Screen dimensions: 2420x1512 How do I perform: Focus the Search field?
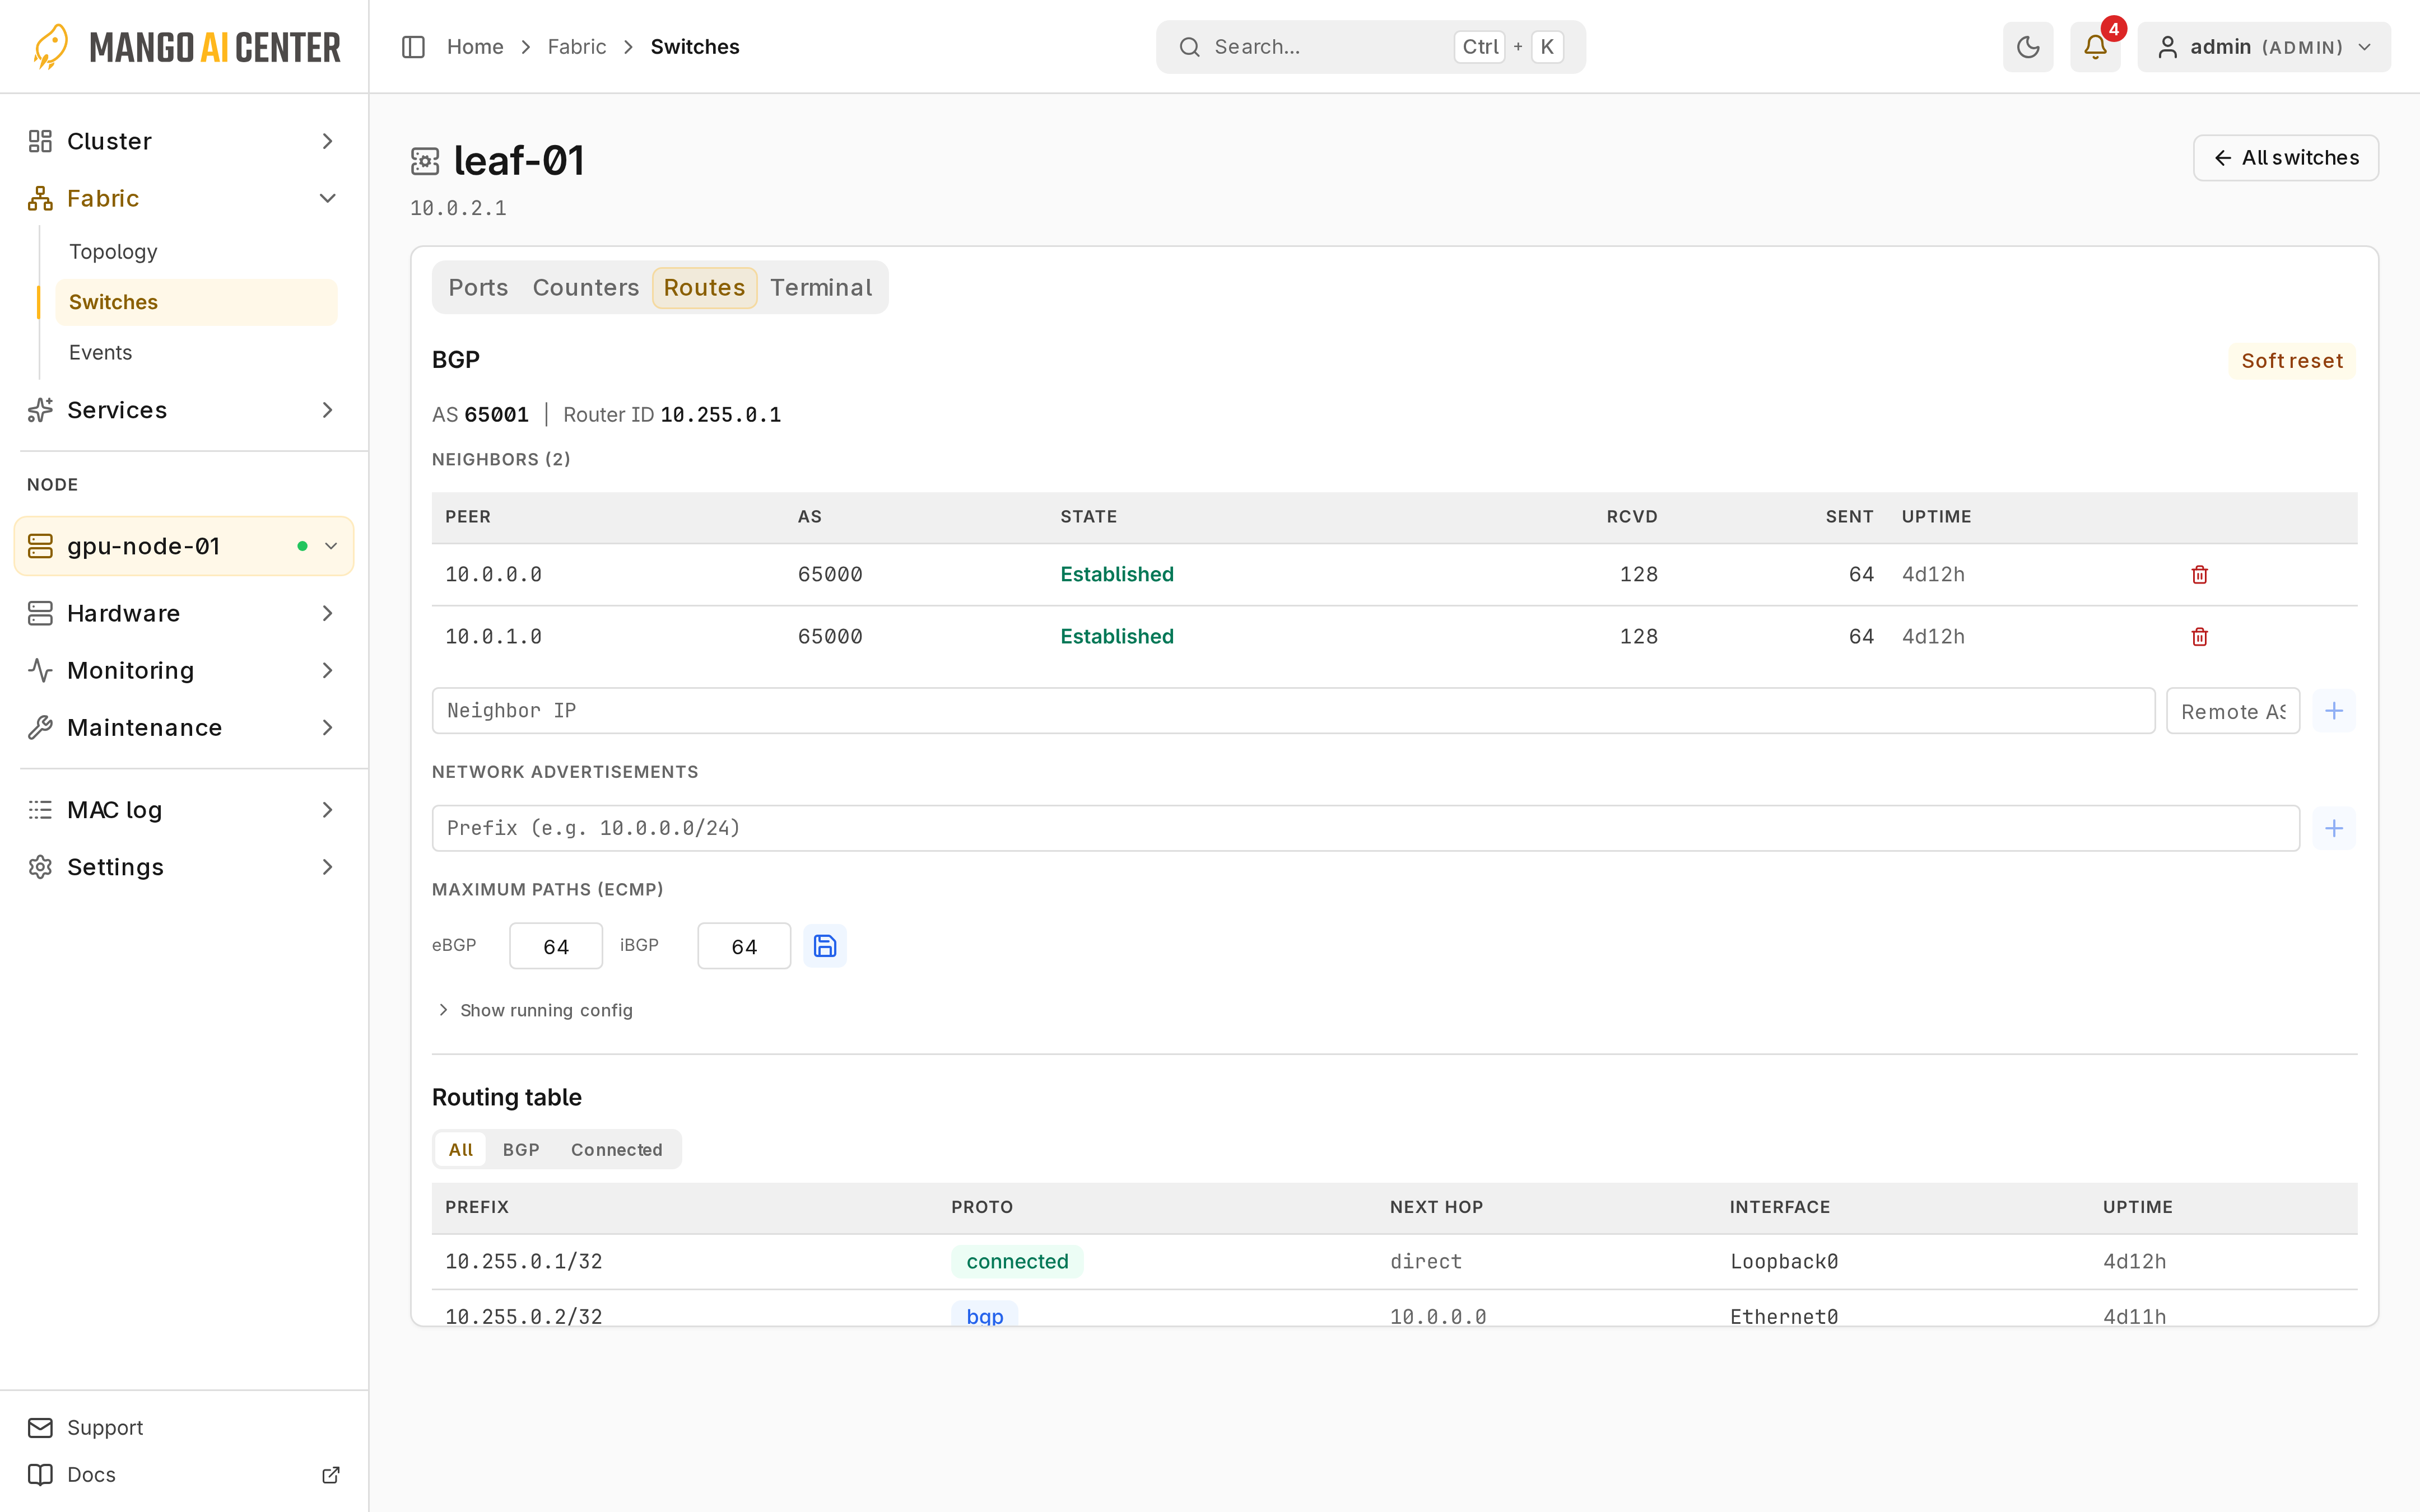click(x=1370, y=47)
